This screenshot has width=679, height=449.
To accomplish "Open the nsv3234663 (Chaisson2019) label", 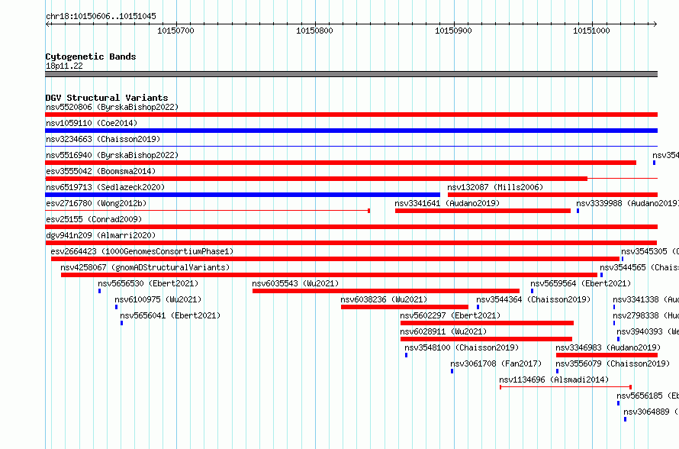I will point(103,139).
